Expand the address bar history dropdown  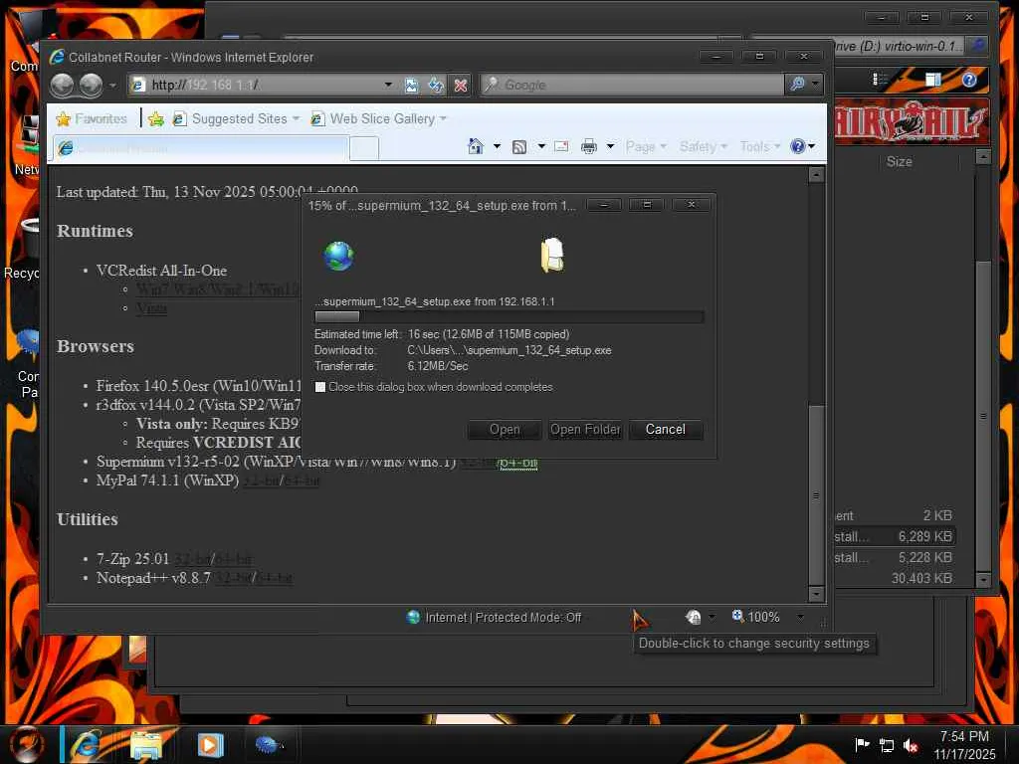(x=388, y=86)
